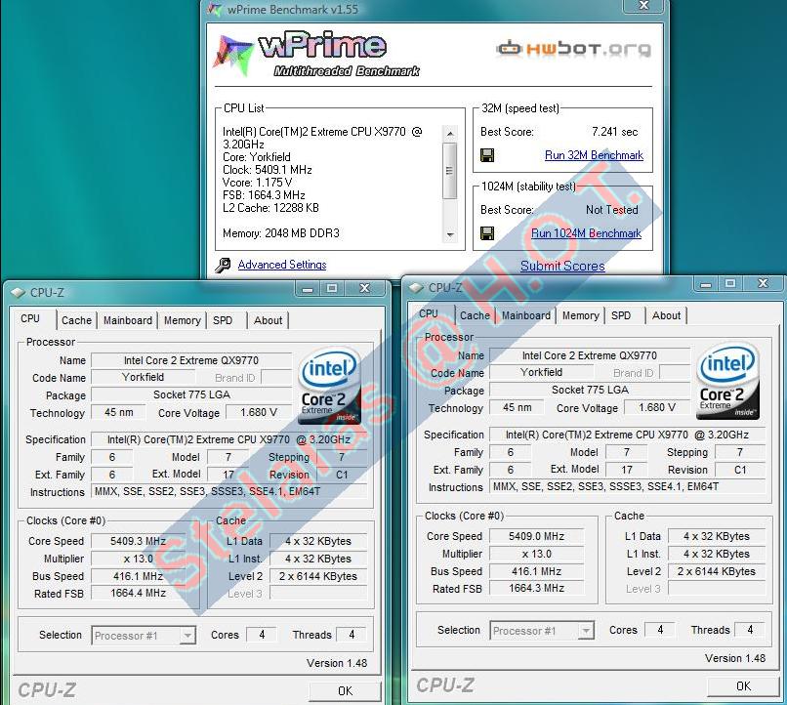The width and height of the screenshot is (787, 705).
Task: Click the Intel Core 2 logo in left CPU-Z
Action: pyautogui.click(x=329, y=387)
